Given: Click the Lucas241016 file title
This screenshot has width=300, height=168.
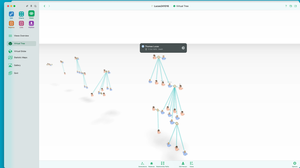Looking at the screenshot, I should click(x=161, y=6).
